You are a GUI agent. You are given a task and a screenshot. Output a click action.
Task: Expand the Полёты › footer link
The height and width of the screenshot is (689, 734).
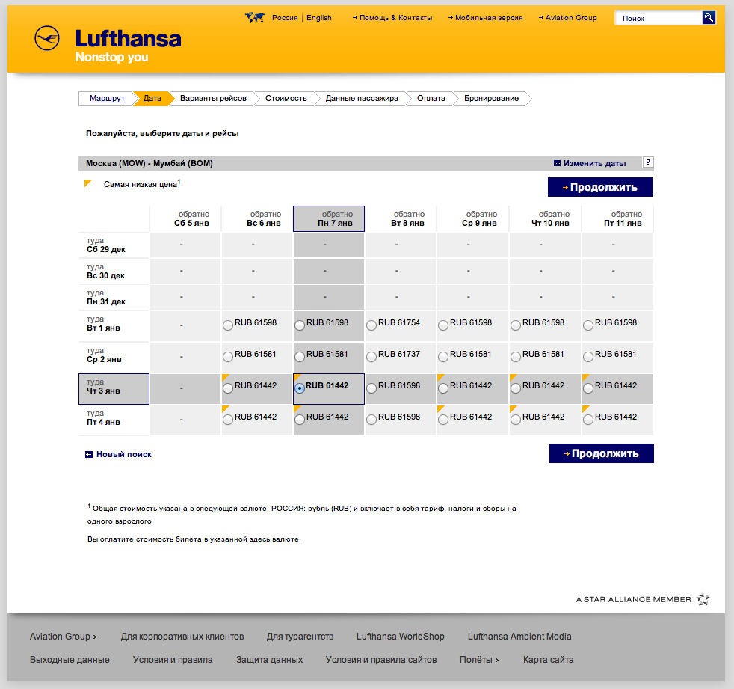(479, 660)
